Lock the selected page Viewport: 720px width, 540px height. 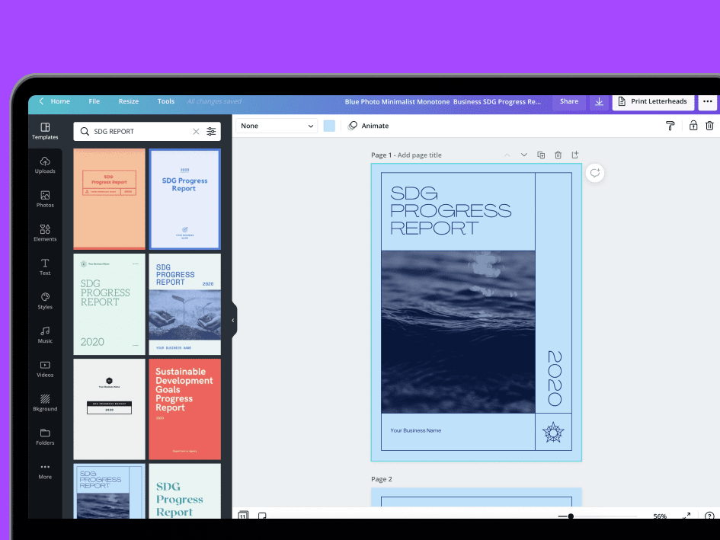pyautogui.click(x=693, y=126)
